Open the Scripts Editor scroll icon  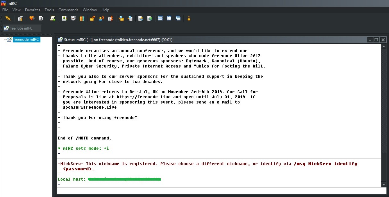(53, 18)
